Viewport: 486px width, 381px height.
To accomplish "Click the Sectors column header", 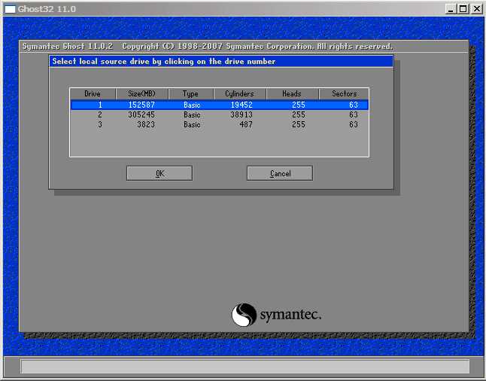I will 344,93.
